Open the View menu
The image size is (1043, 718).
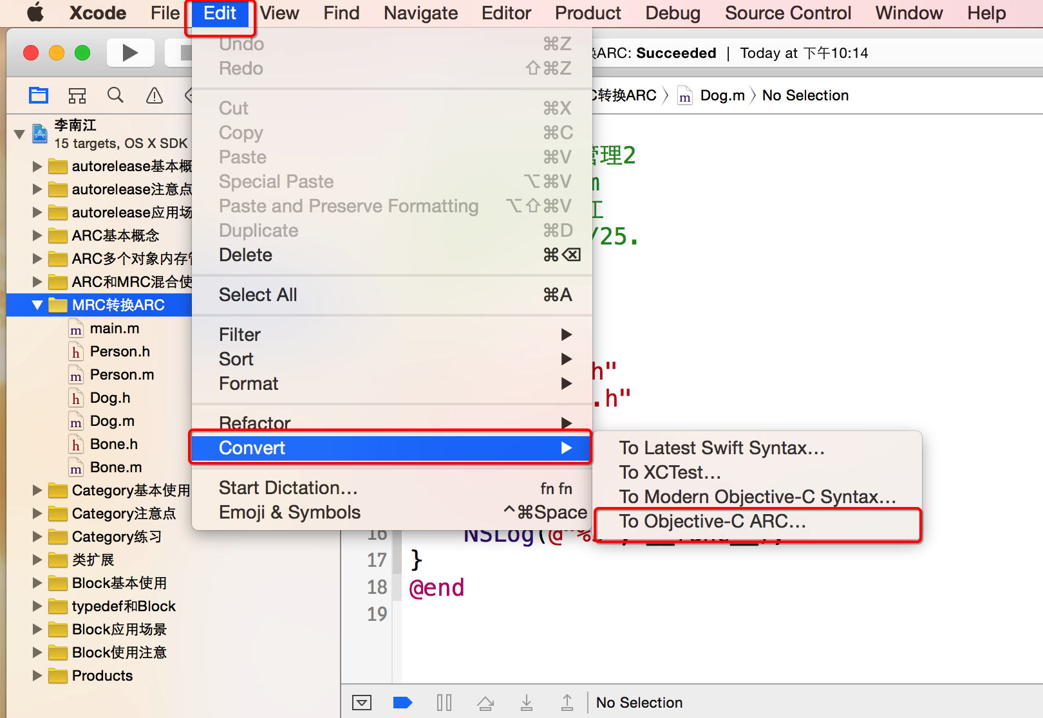point(279,13)
